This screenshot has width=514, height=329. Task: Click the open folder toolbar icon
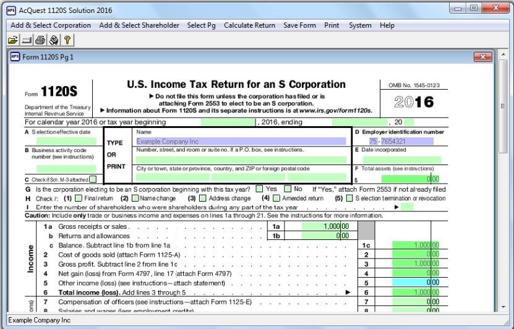click(13, 40)
